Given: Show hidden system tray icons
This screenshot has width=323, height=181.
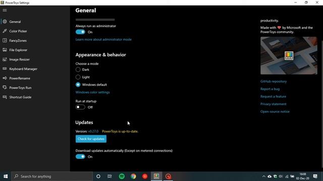Looking at the screenshot, I should (x=263, y=176).
